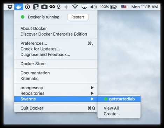Click the small cross-arrows menu bar icon

coord(66,7)
